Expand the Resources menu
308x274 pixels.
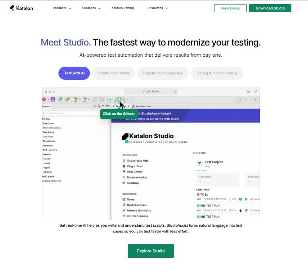click(157, 8)
